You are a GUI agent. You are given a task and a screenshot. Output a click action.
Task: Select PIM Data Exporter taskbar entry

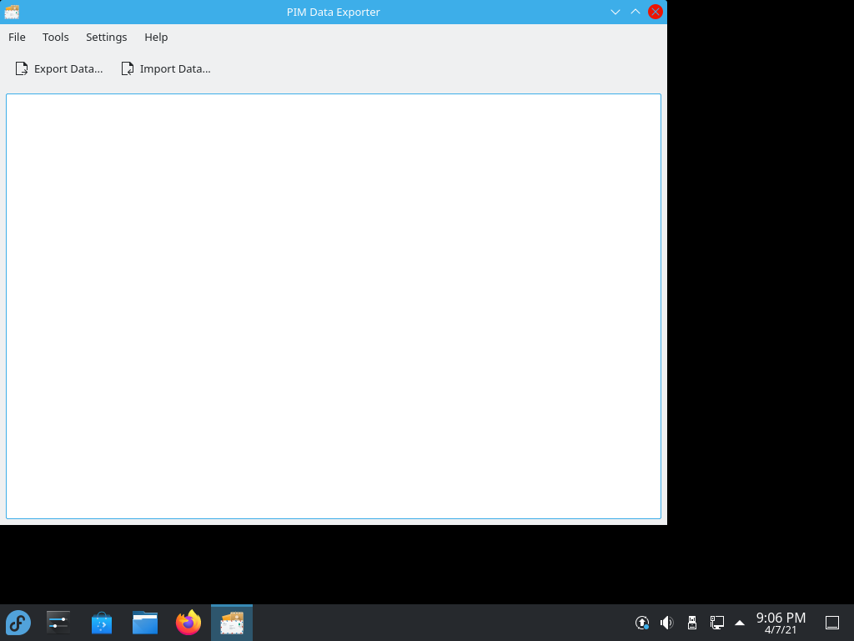pyautogui.click(x=232, y=623)
